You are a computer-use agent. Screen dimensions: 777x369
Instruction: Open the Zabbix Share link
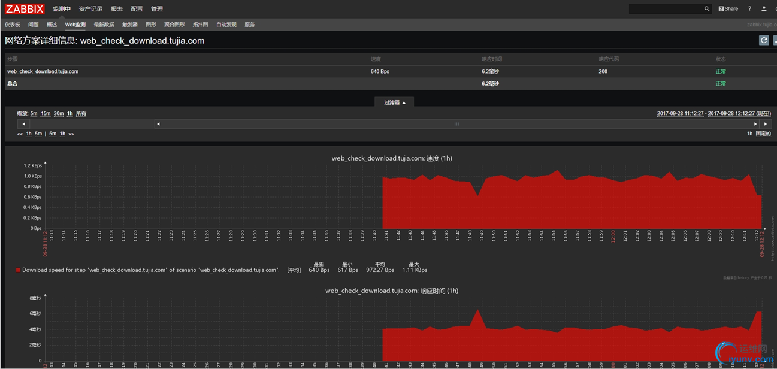728,9
